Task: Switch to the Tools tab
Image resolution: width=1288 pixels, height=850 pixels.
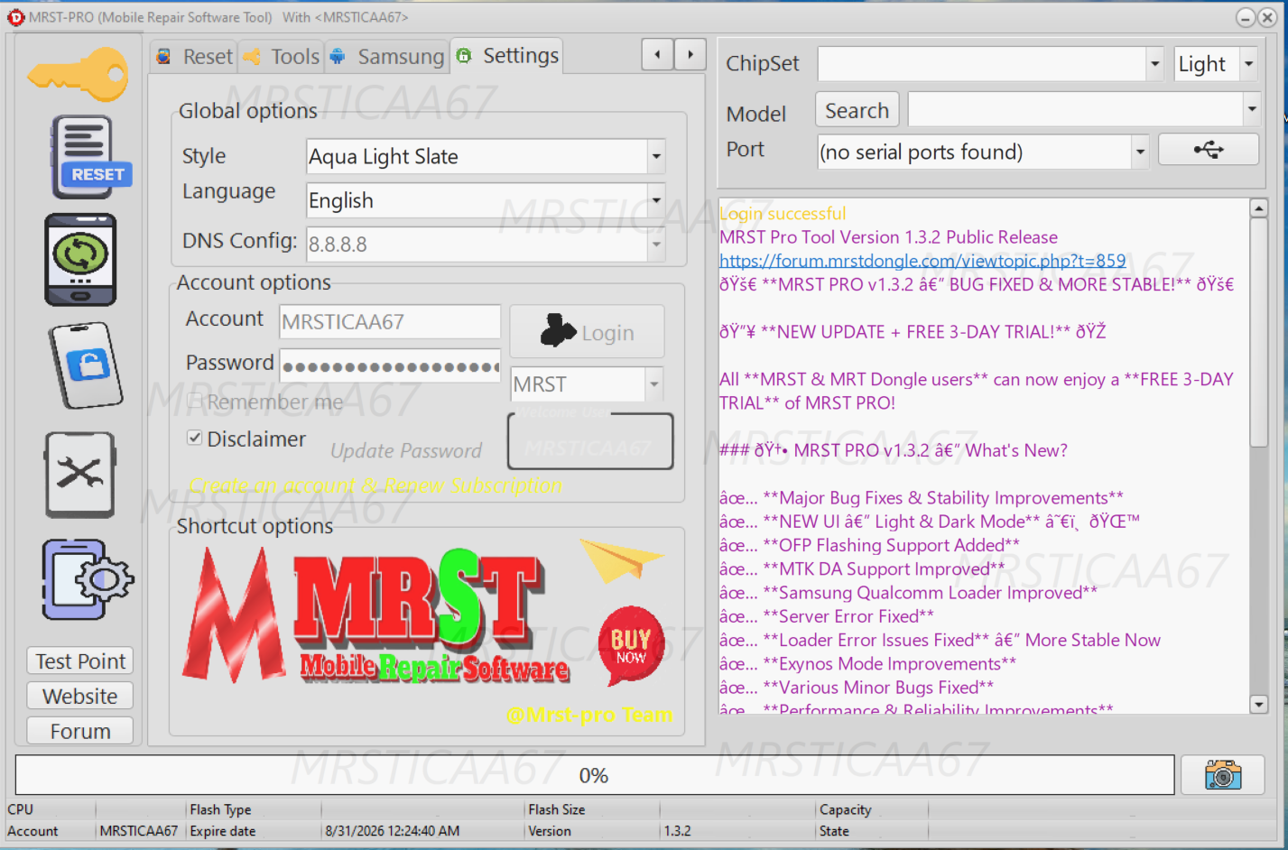Action: 281,56
